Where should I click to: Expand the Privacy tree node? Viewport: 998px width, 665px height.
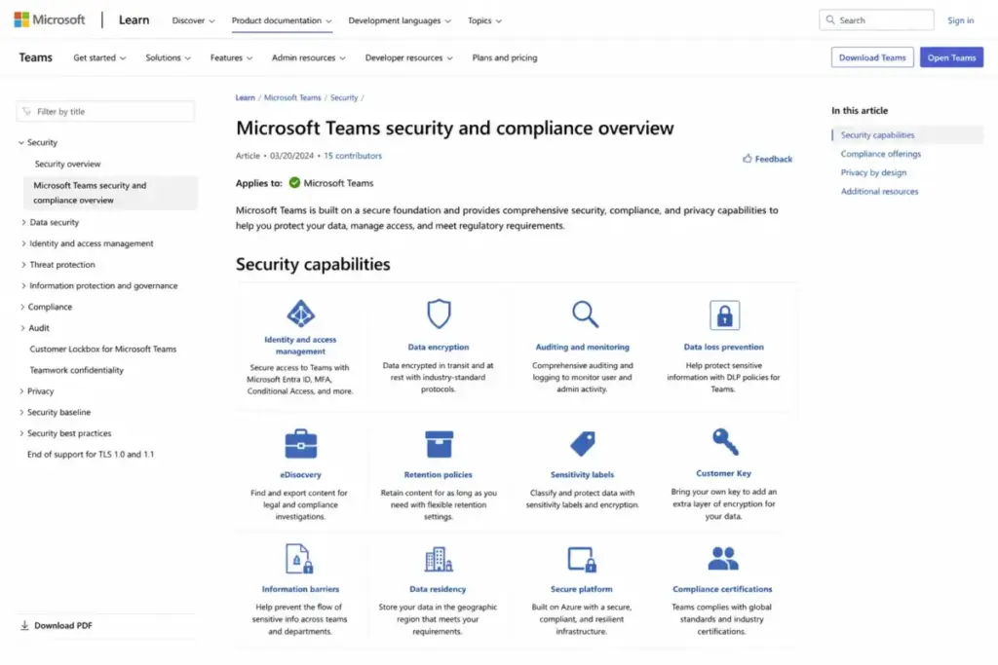pos(21,391)
